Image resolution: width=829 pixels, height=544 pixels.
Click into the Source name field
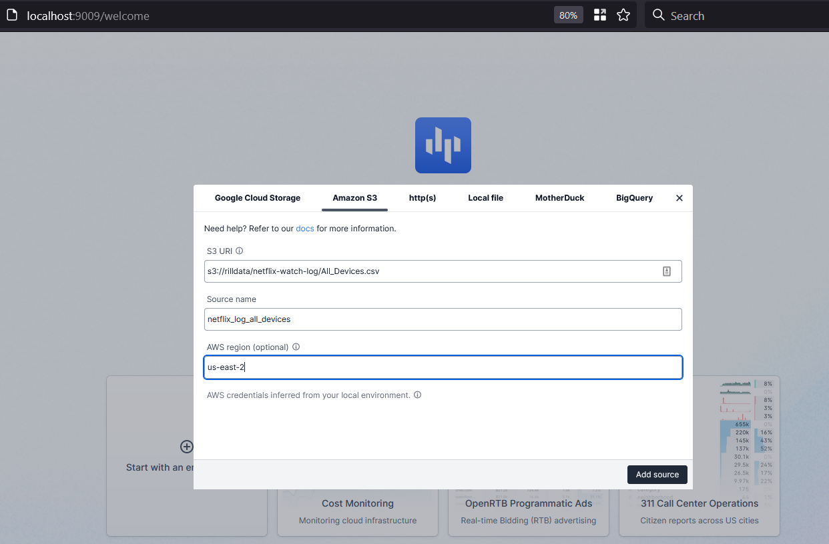[x=443, y=319]
